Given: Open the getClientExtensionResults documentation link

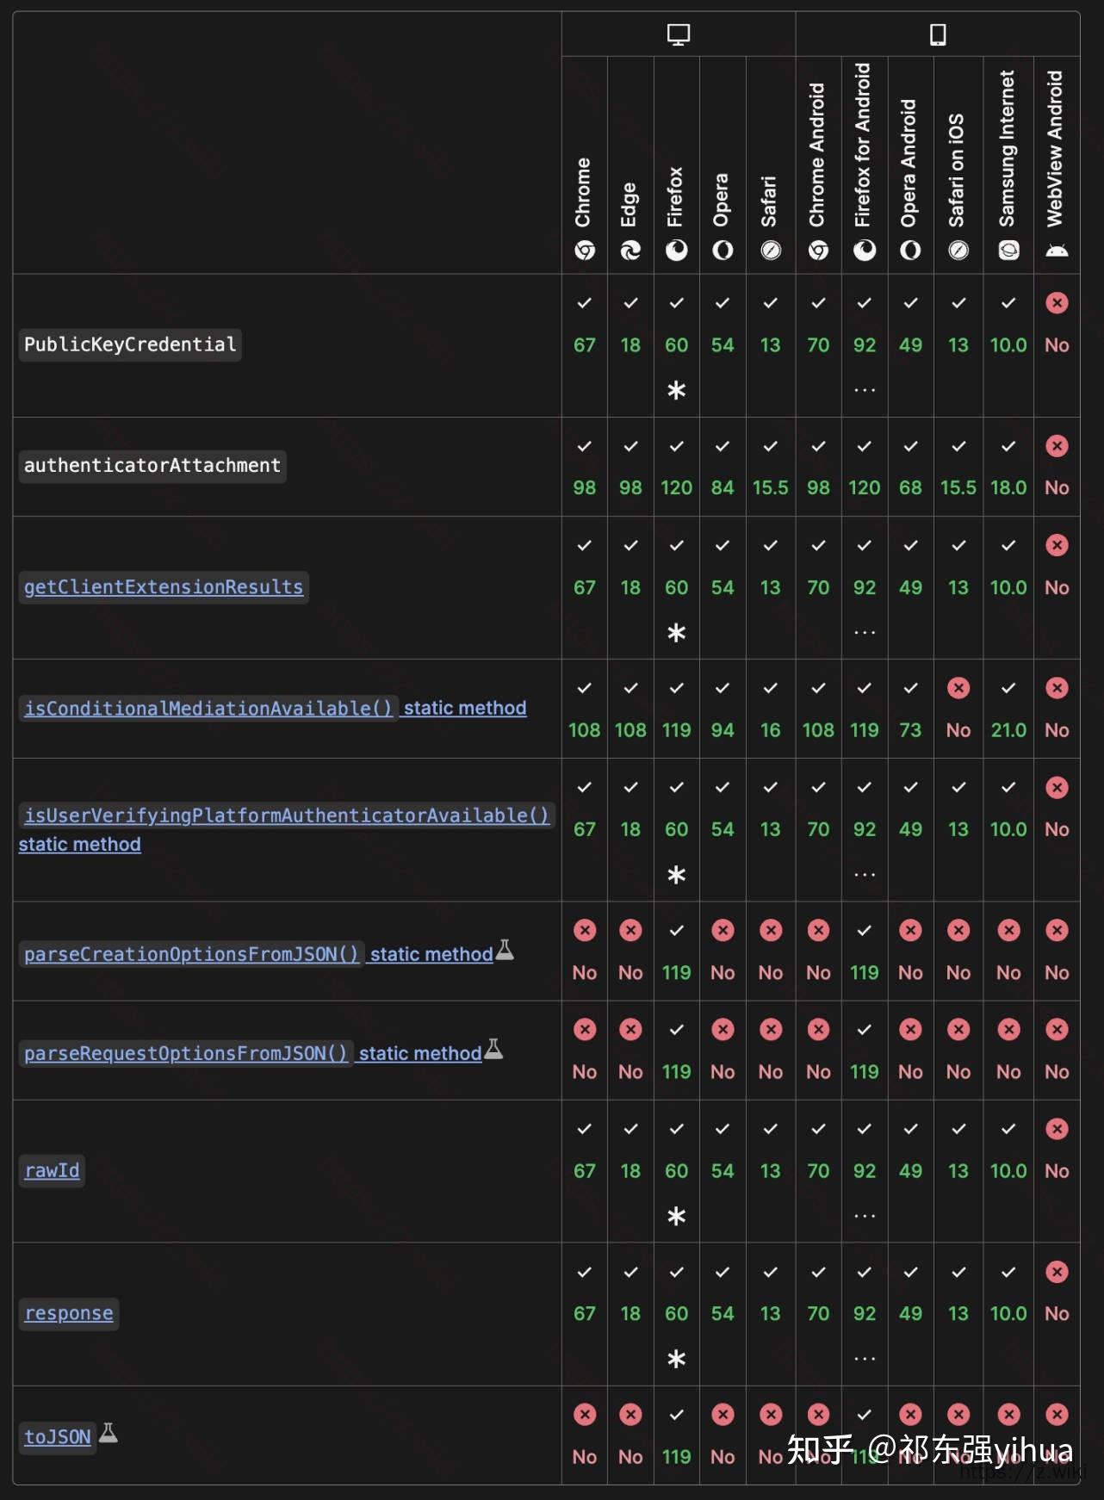Looking at the screenshot, I should tap(163, 586).
